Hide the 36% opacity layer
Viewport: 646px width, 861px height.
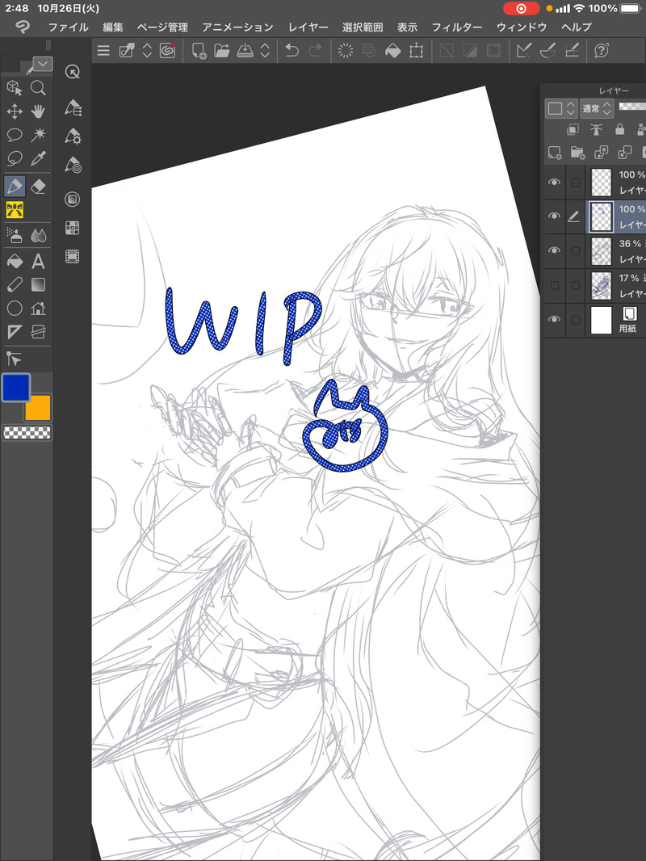pyautogui.click(x=554, y=250)
